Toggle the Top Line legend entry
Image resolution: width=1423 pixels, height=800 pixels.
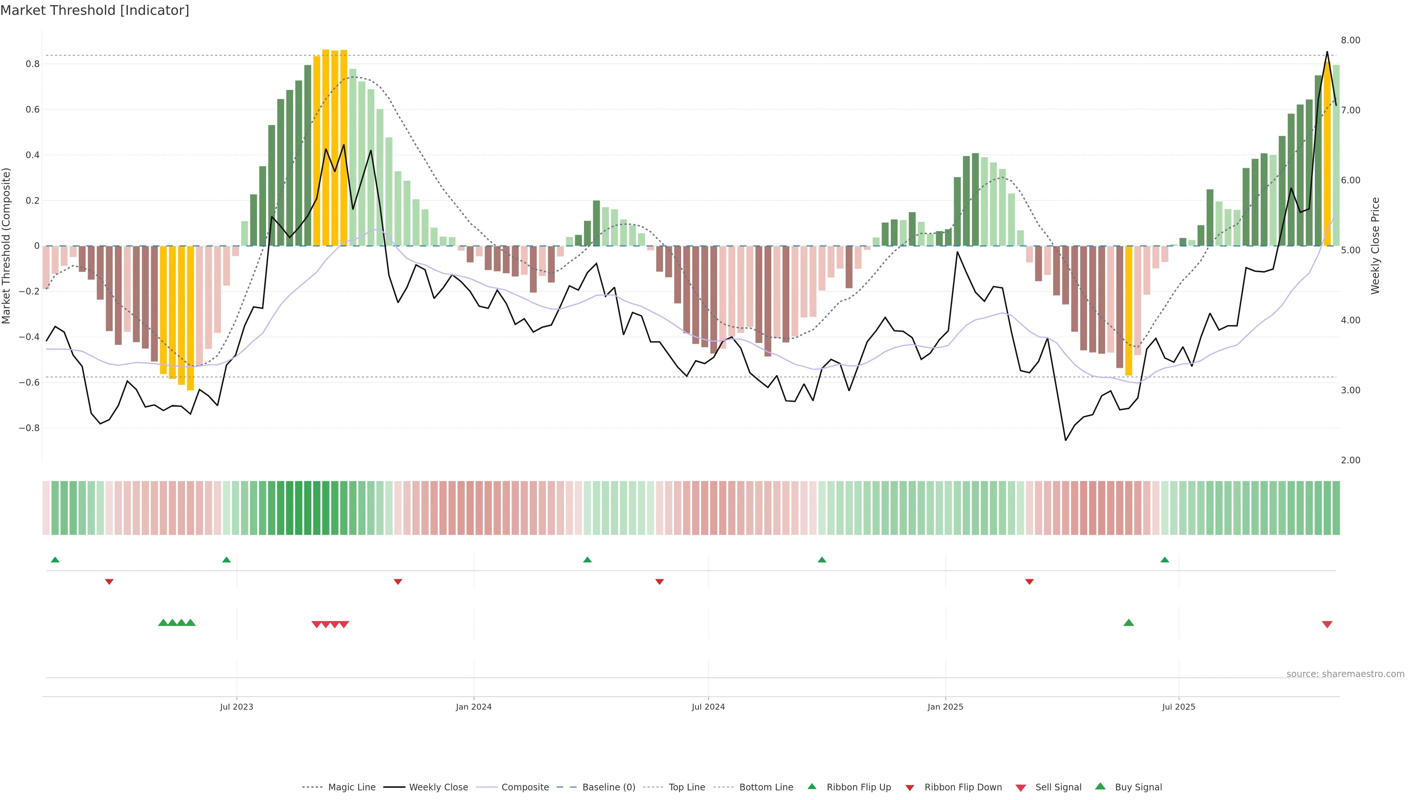click(x=687, y=787)
